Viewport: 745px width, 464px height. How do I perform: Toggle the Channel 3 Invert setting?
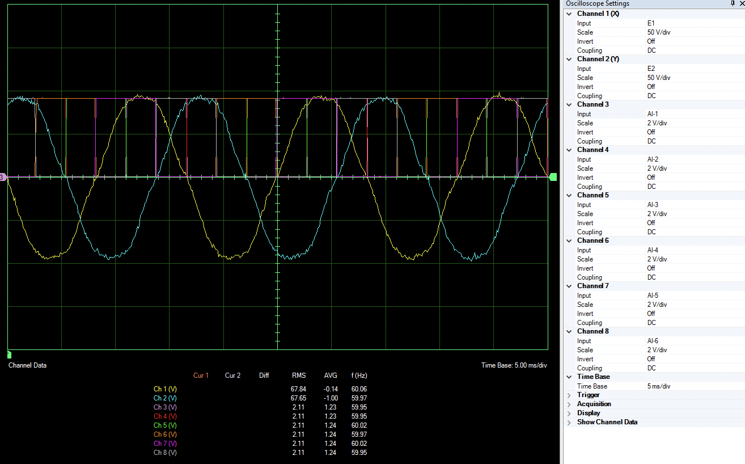click(x=651, y=132)
